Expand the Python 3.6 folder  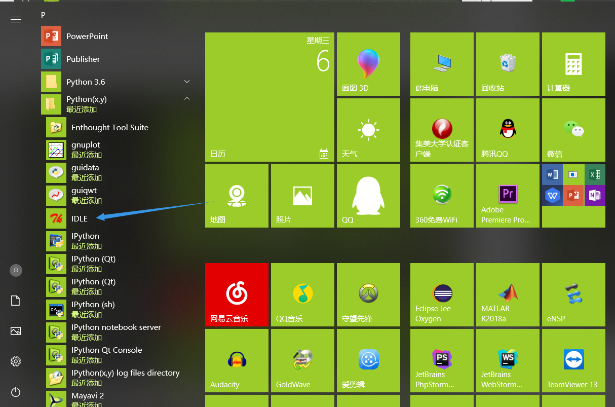pyautogui.click(x=117, y=82)
